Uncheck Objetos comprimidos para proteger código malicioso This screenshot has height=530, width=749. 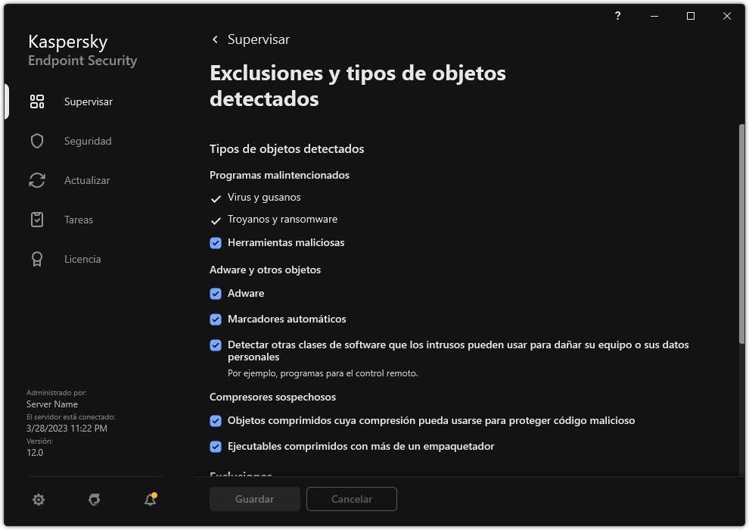[x=216, y=420]
